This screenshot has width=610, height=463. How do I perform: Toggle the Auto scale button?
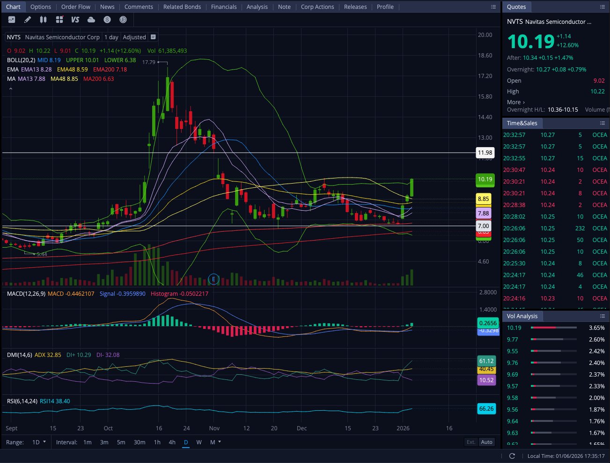tap(487, 442)
